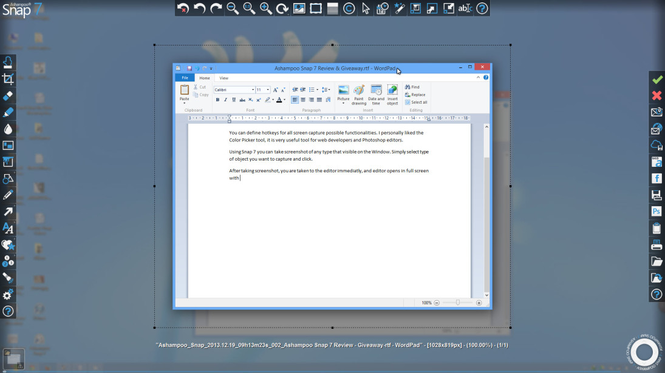Select the Crop tool
Image resolution: width=665 pixels, height=373 pixels.
click(8, 79)
